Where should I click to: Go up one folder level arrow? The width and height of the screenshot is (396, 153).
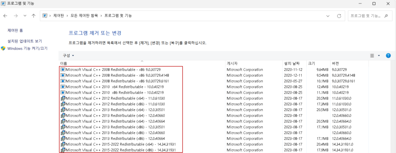point(34,15)
